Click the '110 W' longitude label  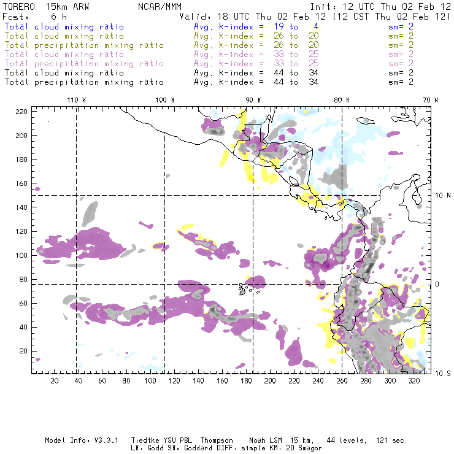77,100
